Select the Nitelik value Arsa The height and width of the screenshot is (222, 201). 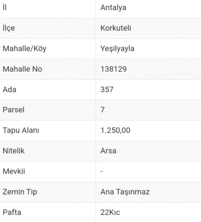[108, 151]
